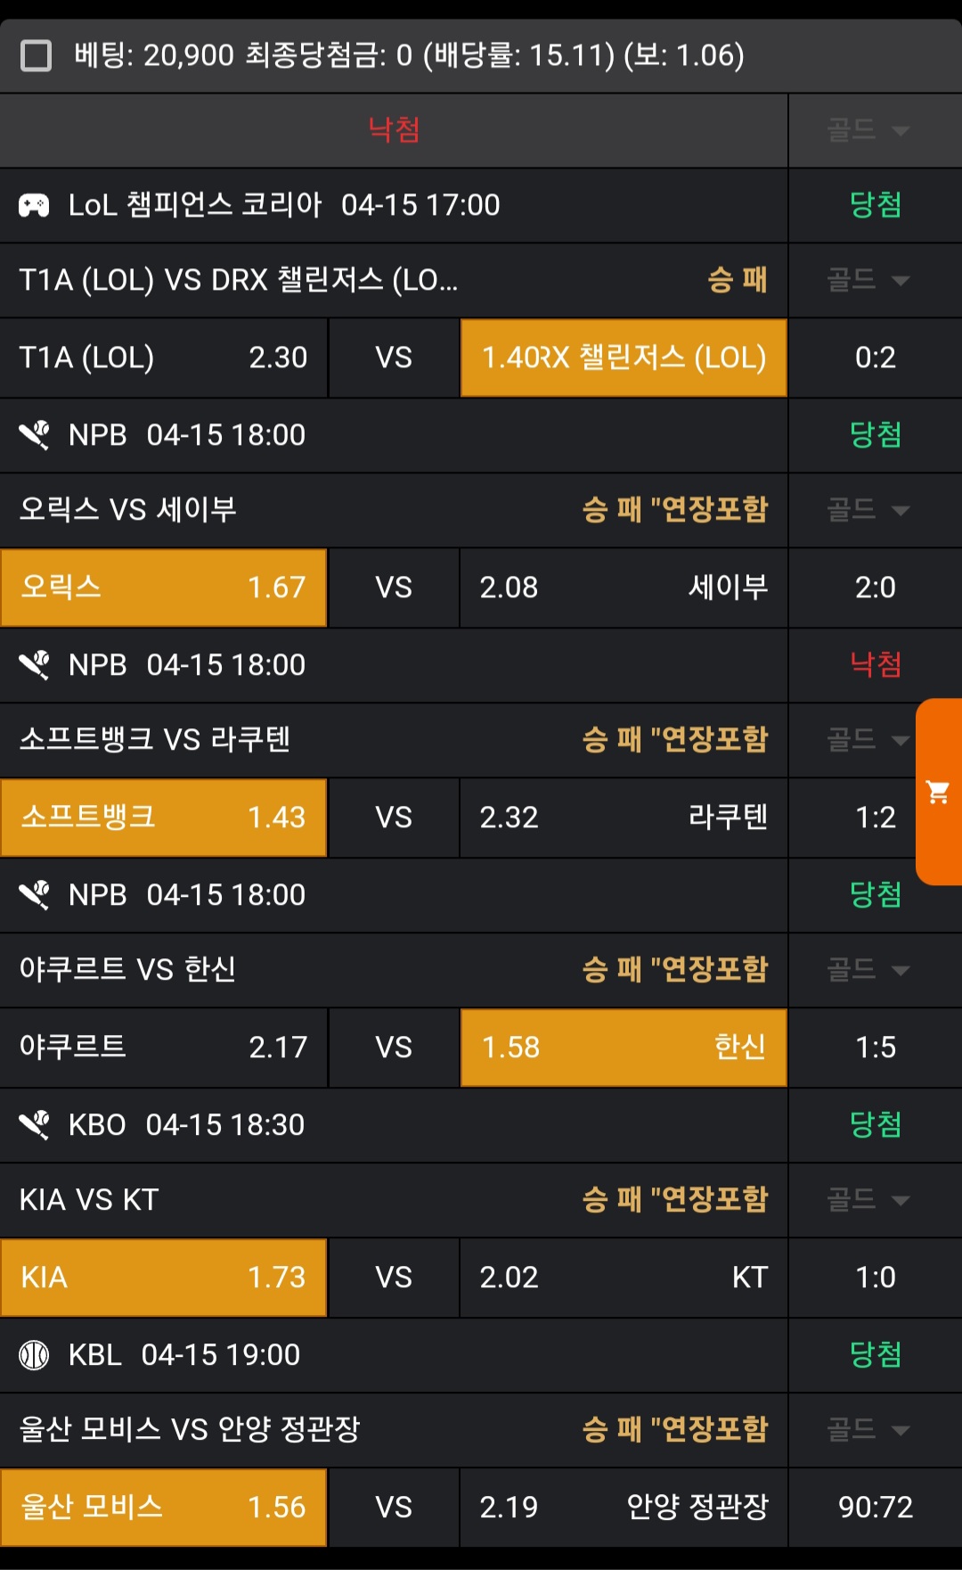The width and height of the screenshot is (962, 1570).
Task: Click baseball icon beside 오릭스 game's NPB
Action: tap(34, 435)
